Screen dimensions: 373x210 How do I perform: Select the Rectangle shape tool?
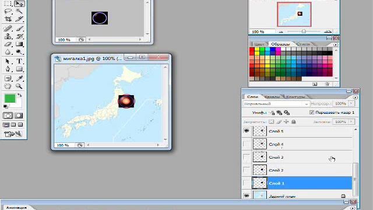click(19, 69)
